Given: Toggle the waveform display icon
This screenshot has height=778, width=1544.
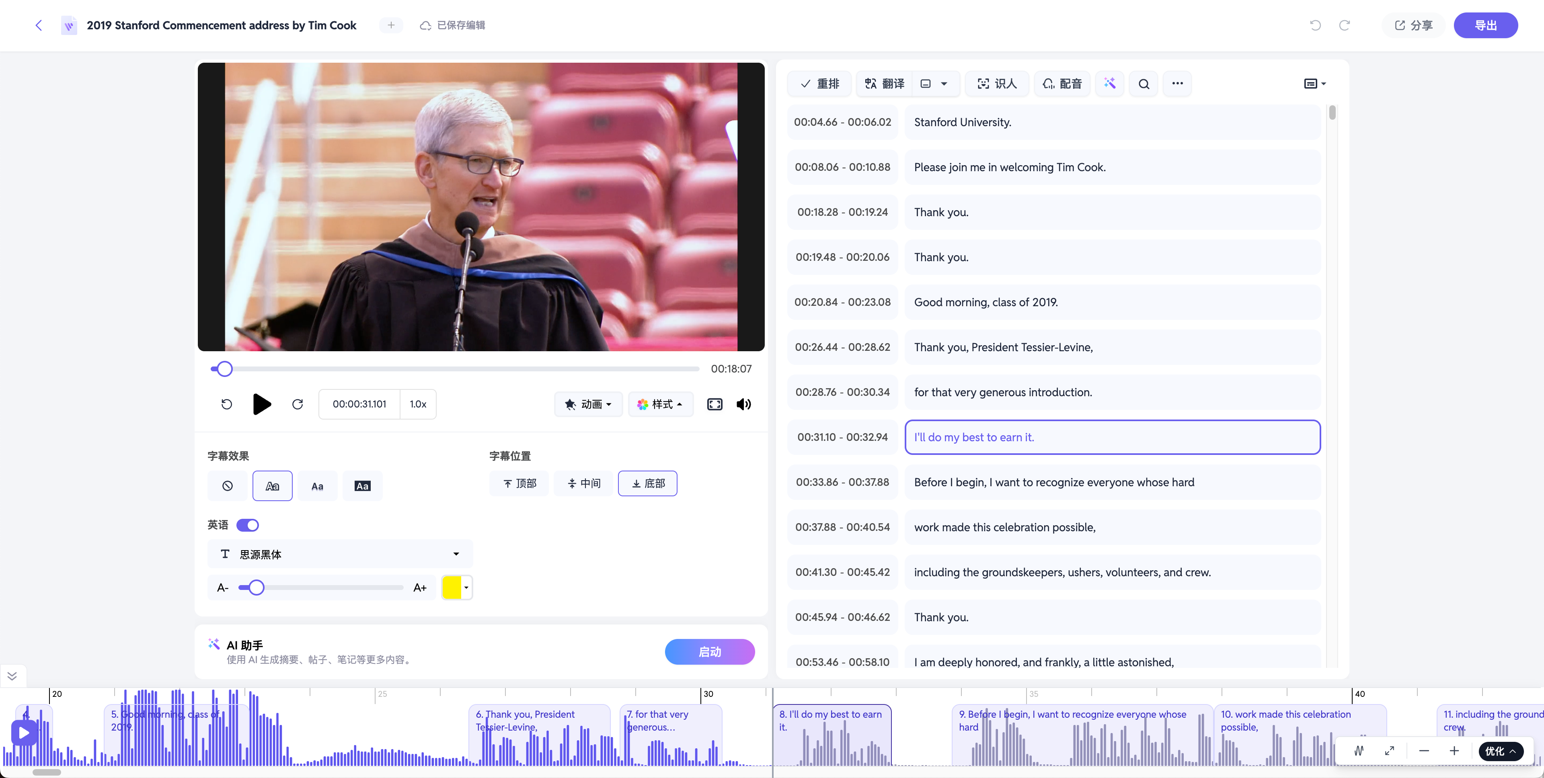Looking at the screenshot, I should tap(1359, 751).
